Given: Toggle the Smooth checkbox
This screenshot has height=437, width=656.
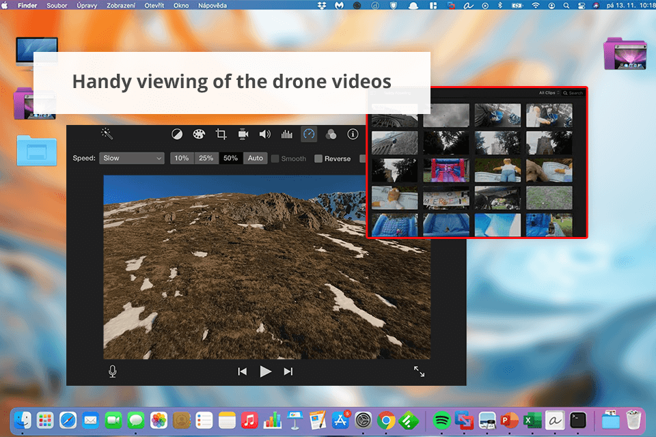Looking at the screenshot, I should point(275,158).
